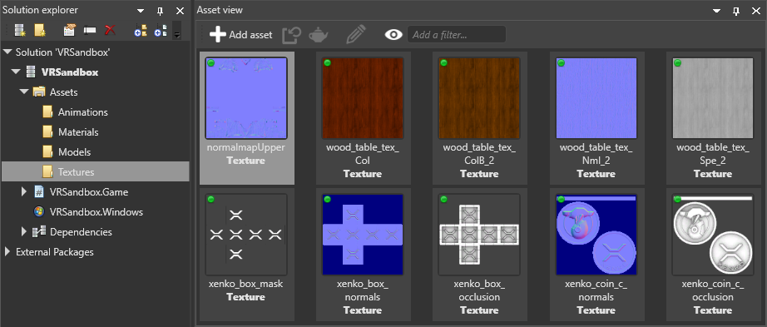Click the red X delete icon
Viewport: 767px width, 327px height.
(110, 30)
